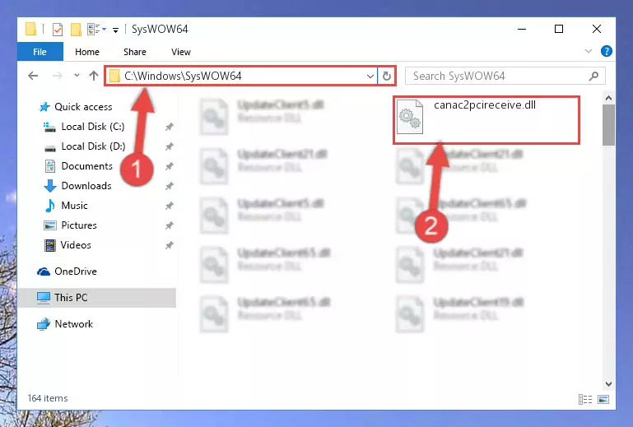This screenshot has height=427, width=633.
Task: Close the SysWOW64 window
Action: [596, 29]
